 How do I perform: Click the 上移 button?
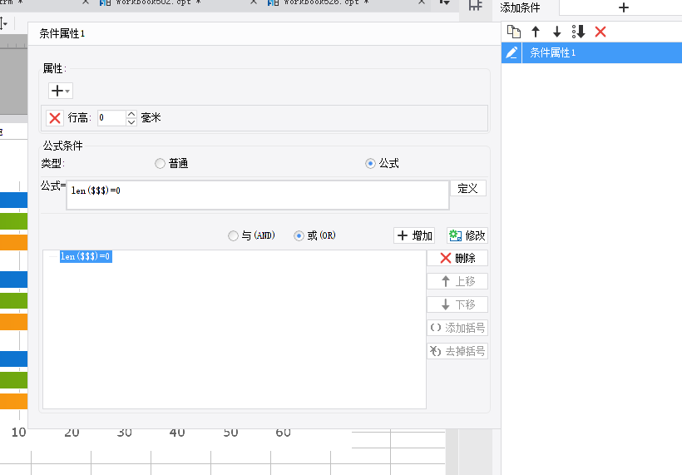(x=457, y=281)
